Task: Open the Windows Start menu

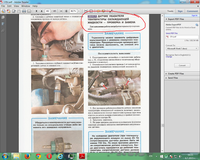Action: click(x=5, y=156)
